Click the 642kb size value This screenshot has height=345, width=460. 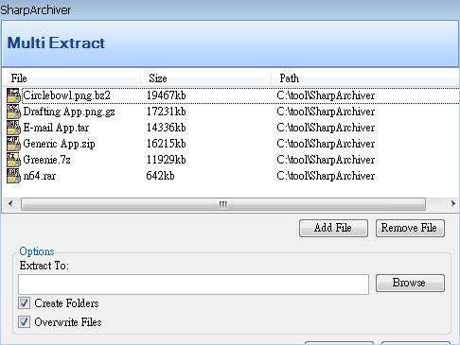point(160,176)
